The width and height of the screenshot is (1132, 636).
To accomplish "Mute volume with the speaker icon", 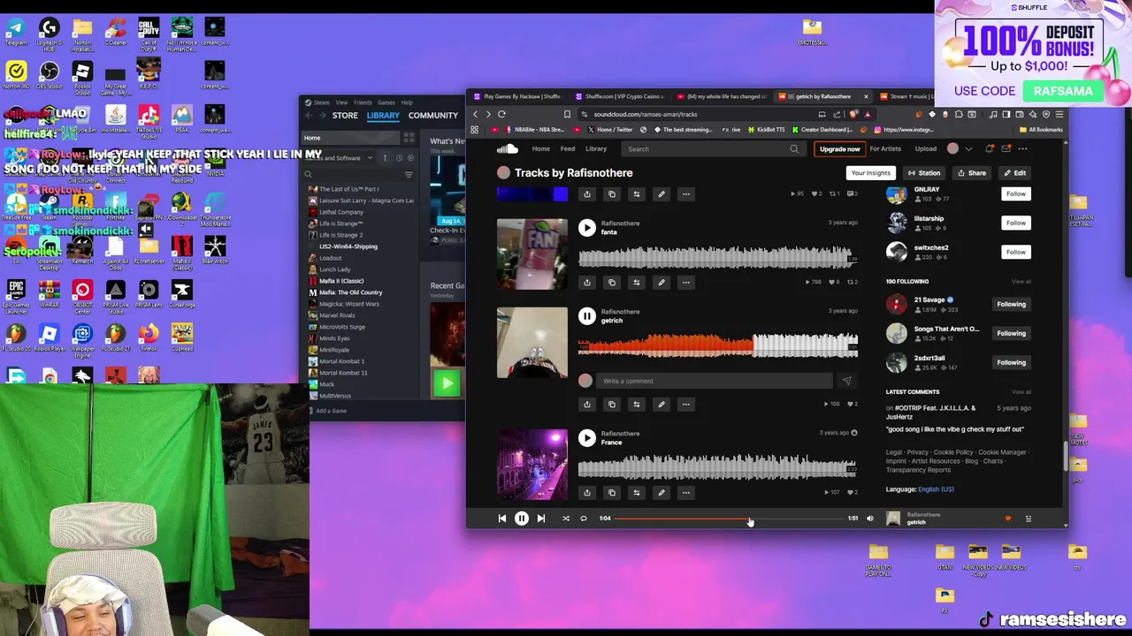I will pos(870,519).
